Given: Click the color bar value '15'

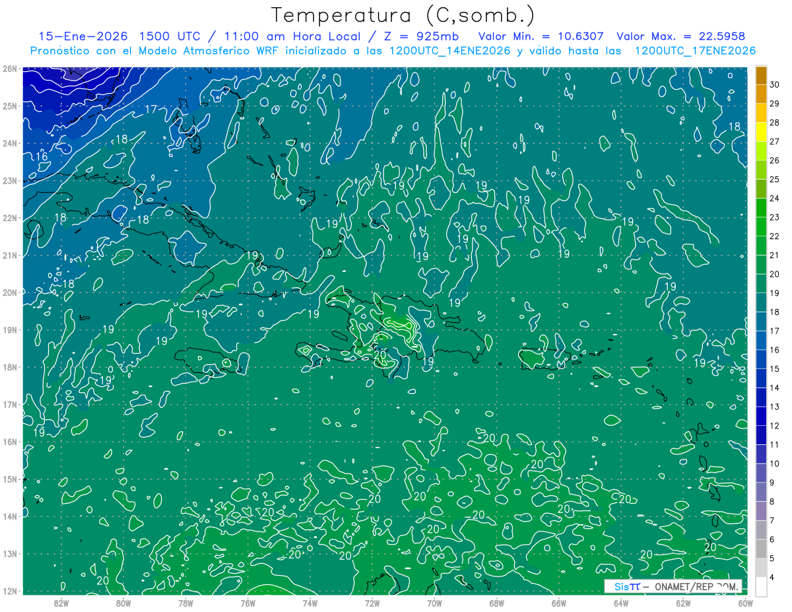Looking at the screenshot, I should click(x=774, y=368).
